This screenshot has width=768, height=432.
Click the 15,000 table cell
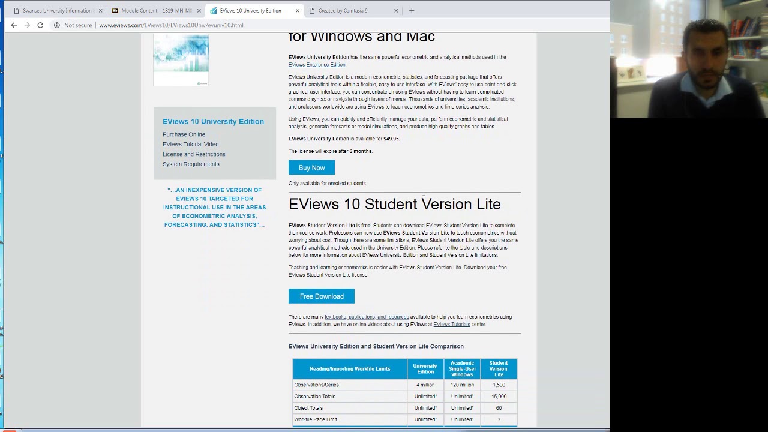click(x=499, y=397)
